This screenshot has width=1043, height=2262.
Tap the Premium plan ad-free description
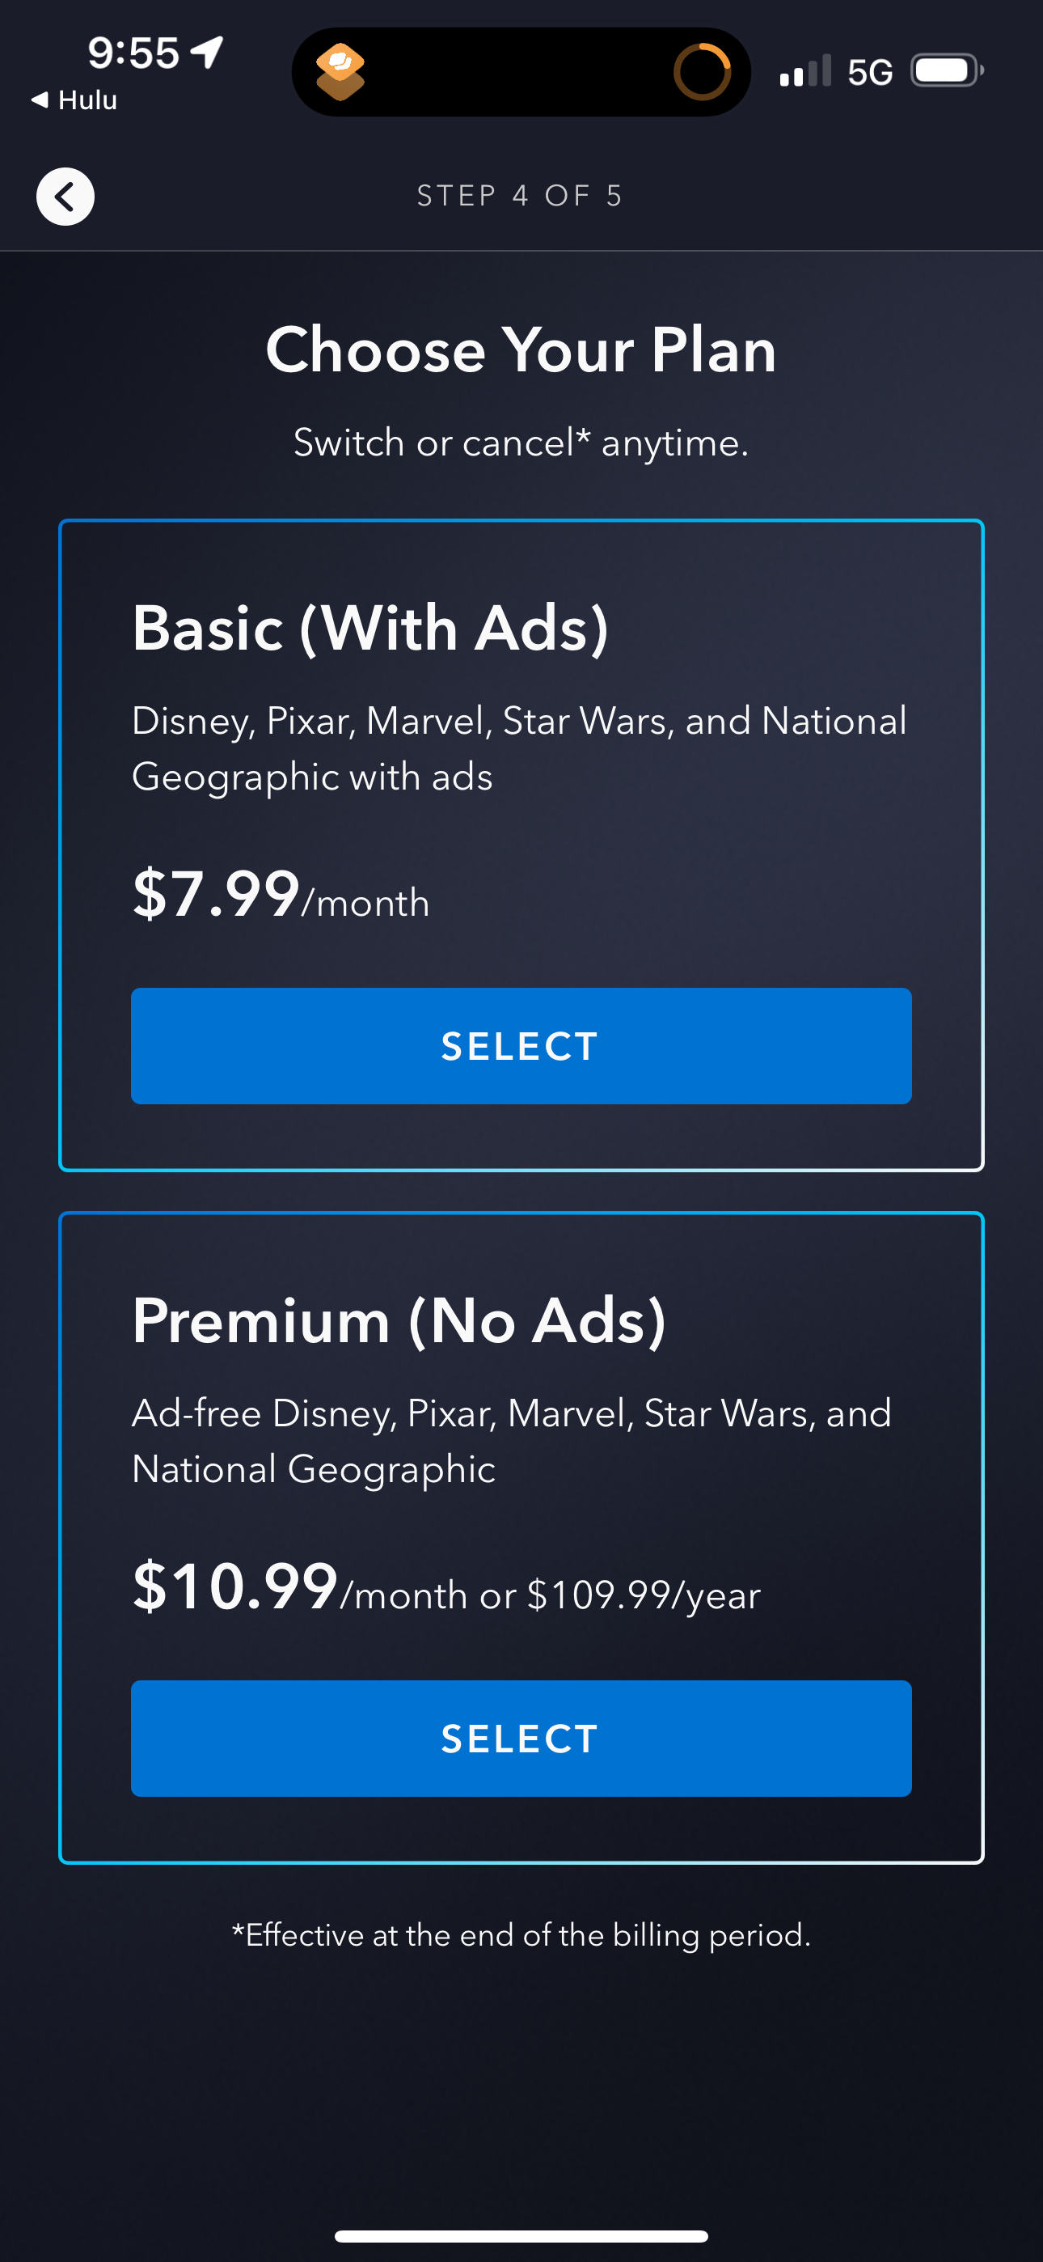click(511, 1440)
